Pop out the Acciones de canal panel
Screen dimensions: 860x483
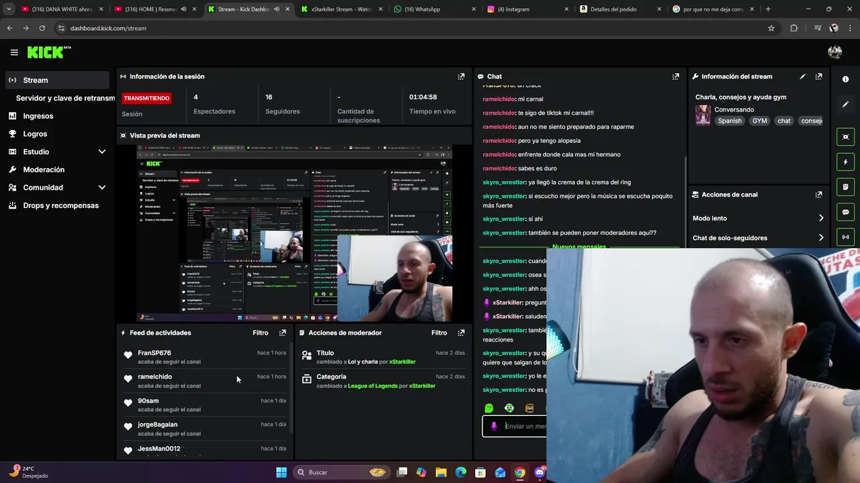tap(818, 195)
